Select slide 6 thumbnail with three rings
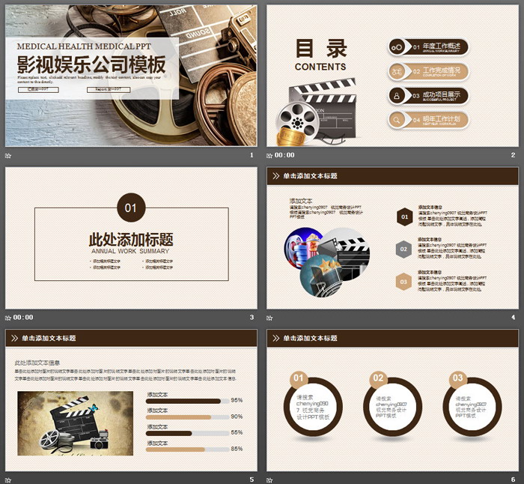The width and height of the screenshot is (524, 484). (x=392, y=400)
